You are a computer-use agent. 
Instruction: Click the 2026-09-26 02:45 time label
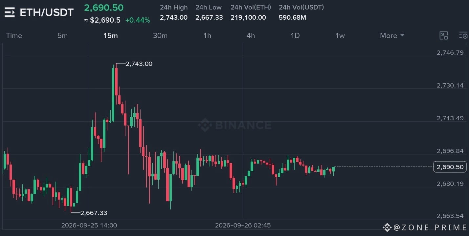click(243, 226)
